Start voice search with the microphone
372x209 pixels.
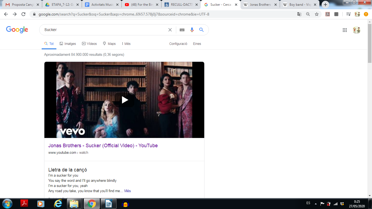[x=192, y=30]
